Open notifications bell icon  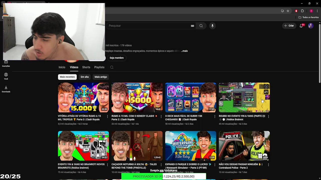301,26
